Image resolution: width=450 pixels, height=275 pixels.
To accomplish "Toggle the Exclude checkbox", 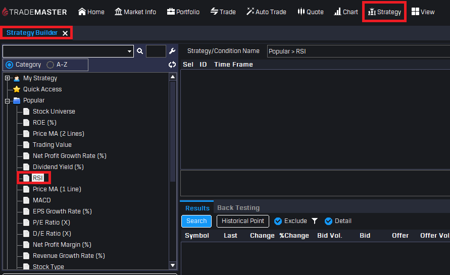I will tap(278, 221).
